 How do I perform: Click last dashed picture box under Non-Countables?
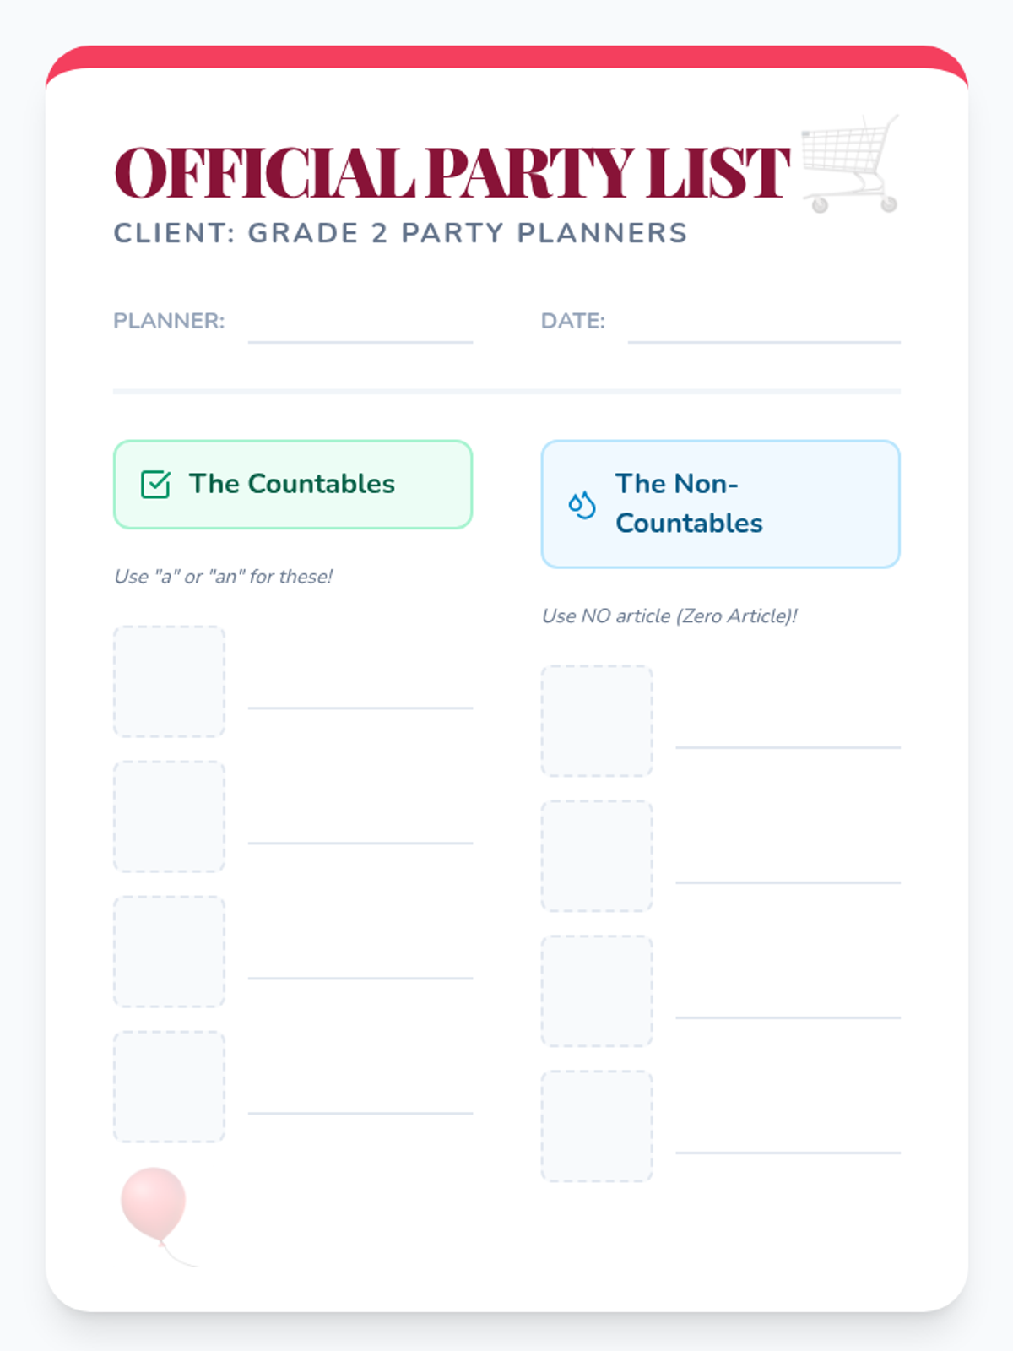click(597, 1126)
